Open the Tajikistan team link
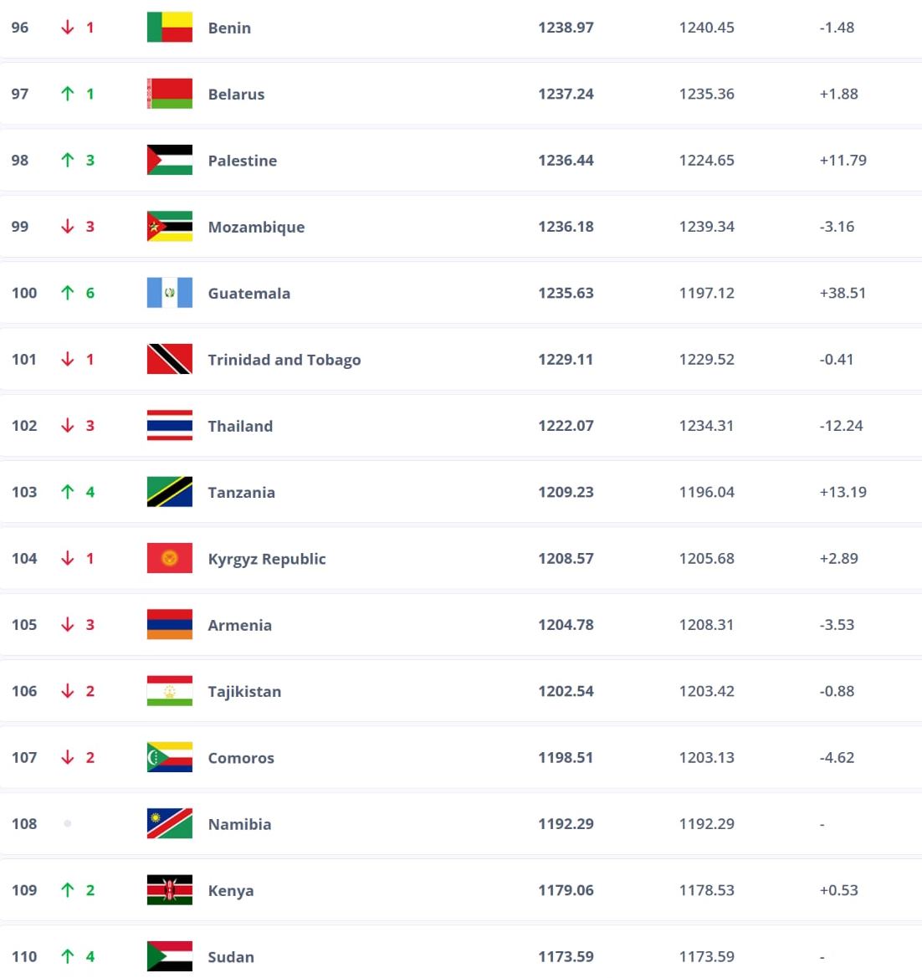 click(244, 692)
